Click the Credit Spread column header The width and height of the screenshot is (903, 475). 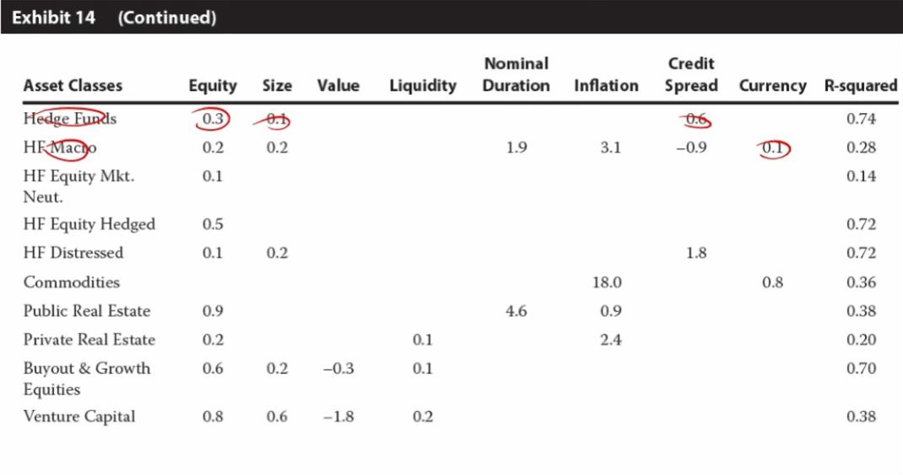tap(691, 74)
